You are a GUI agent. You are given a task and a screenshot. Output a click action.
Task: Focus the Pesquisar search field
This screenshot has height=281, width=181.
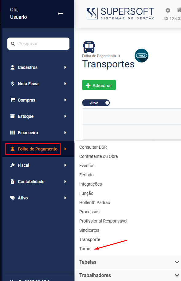[38, 44]
